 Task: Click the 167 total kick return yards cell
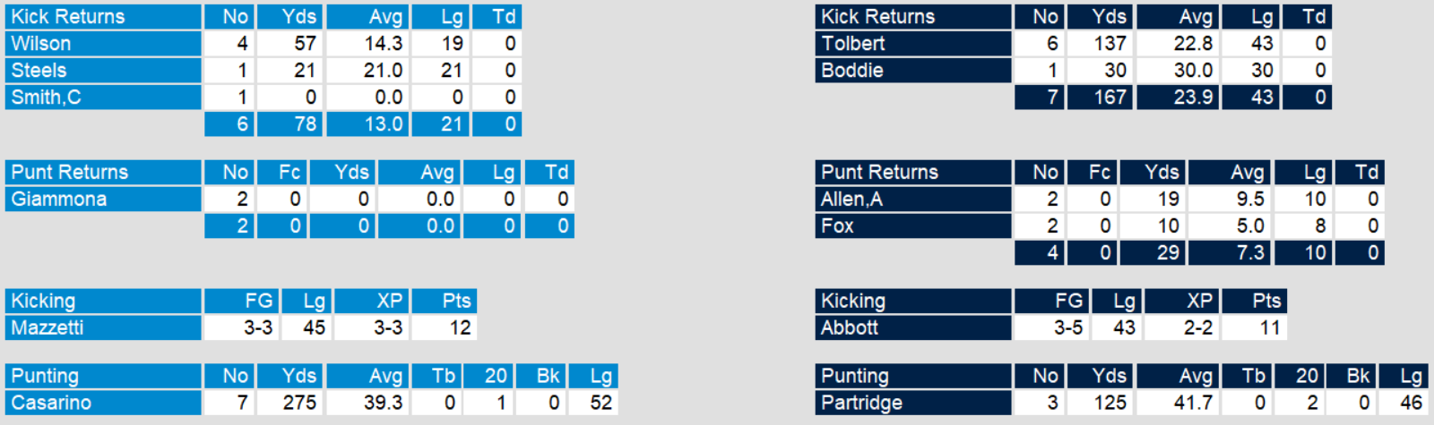point(1110,98)
